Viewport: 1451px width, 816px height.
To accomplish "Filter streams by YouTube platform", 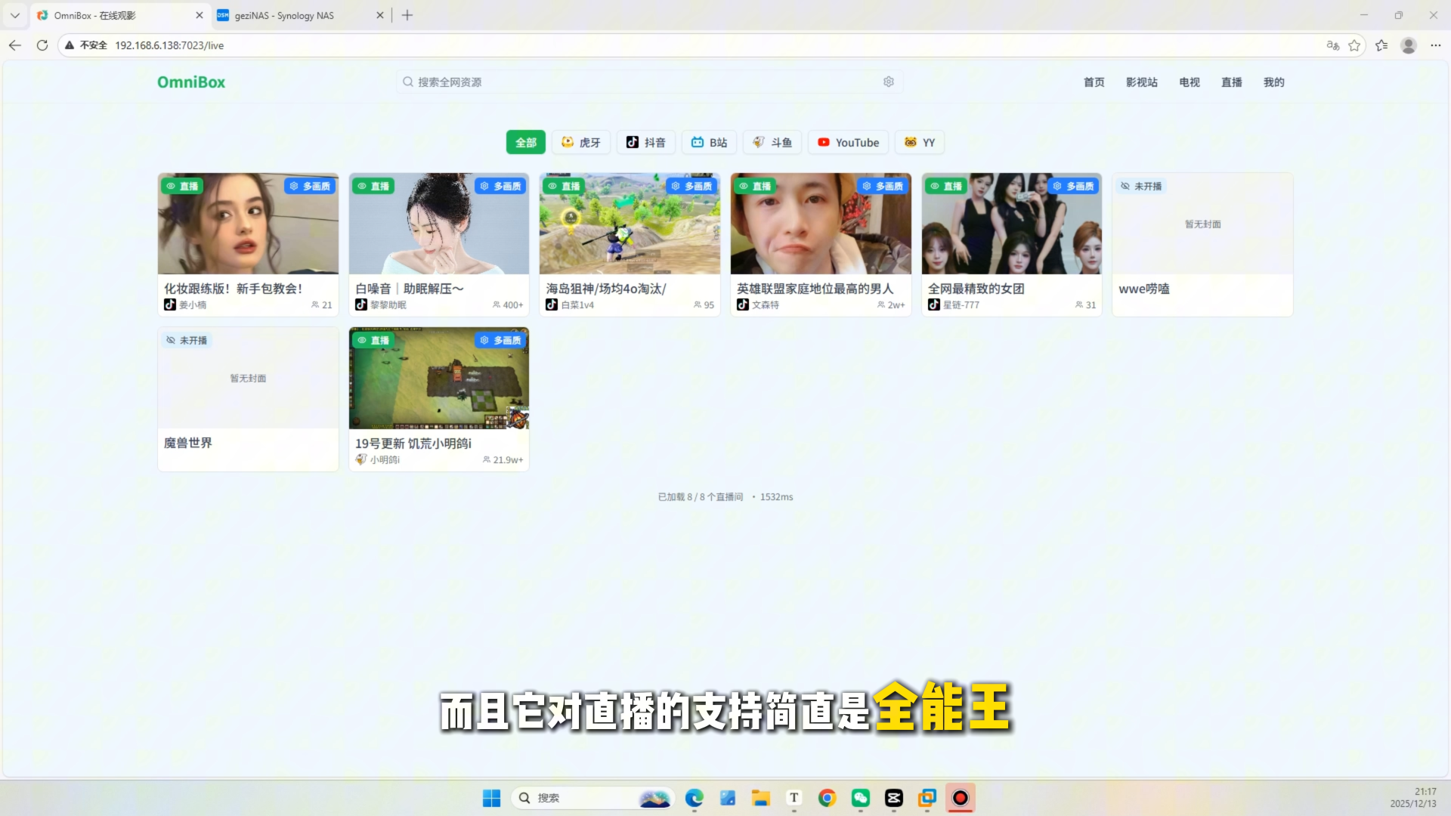I will 848,143.
